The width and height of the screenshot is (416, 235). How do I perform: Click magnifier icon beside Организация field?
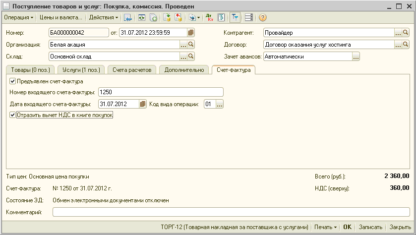click(x=190, y=45)
